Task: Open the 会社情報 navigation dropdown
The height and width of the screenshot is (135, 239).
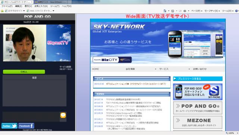Action: pyautogui.click(x=141, y=69)
